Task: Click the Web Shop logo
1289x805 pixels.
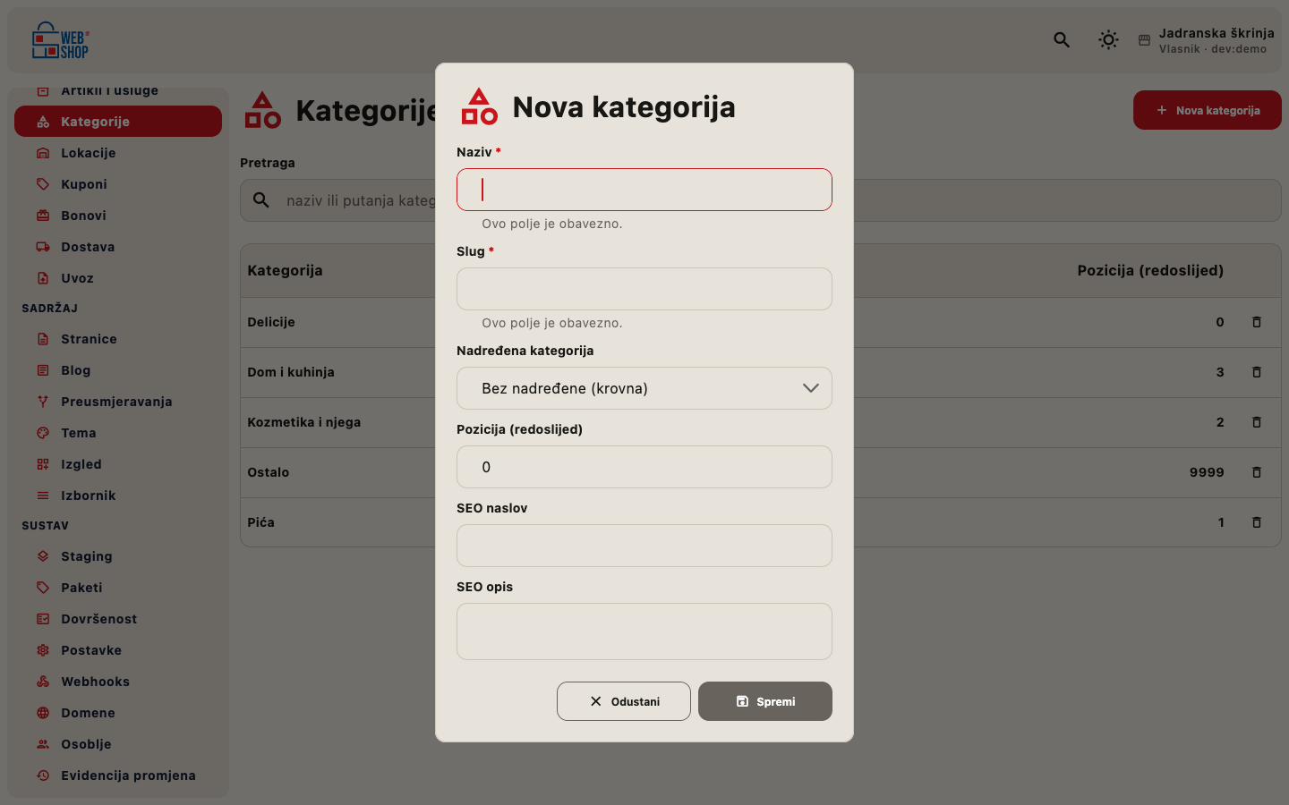Action: (61, 40)
